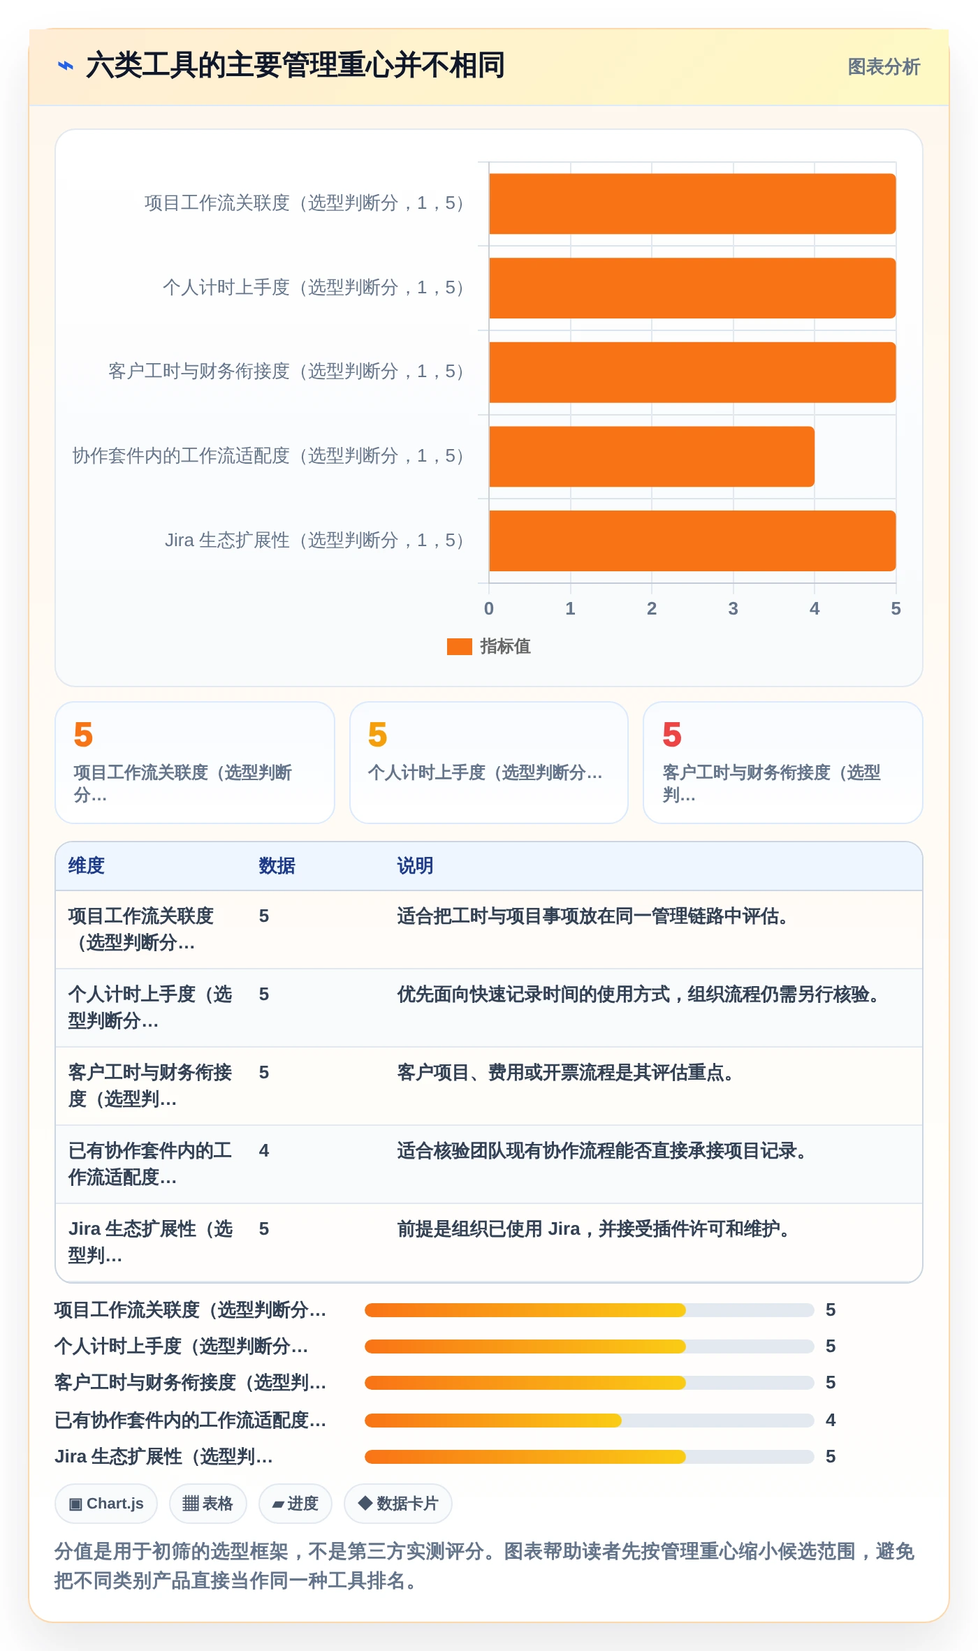The width and height of the screenshot is (978, 1651).
Task: Click the 数据 table column header
Action: [277, 866]
